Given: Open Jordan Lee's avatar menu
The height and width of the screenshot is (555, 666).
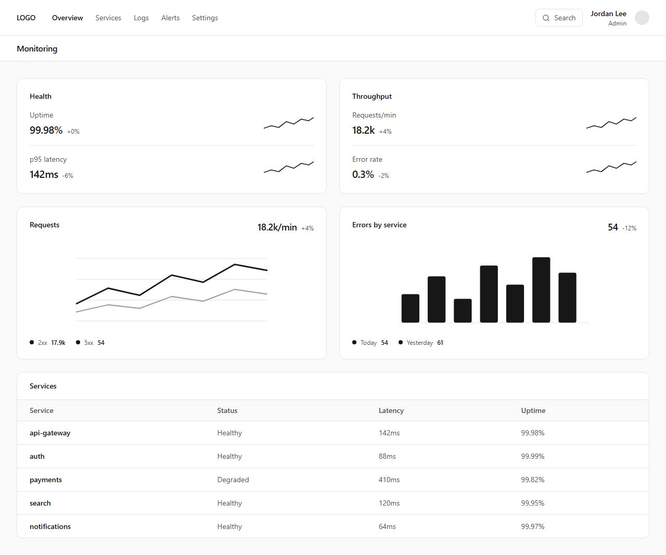Looking at the screenshot, I should point(642,18).
